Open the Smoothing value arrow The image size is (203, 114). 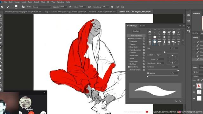(x=108, y=7)
